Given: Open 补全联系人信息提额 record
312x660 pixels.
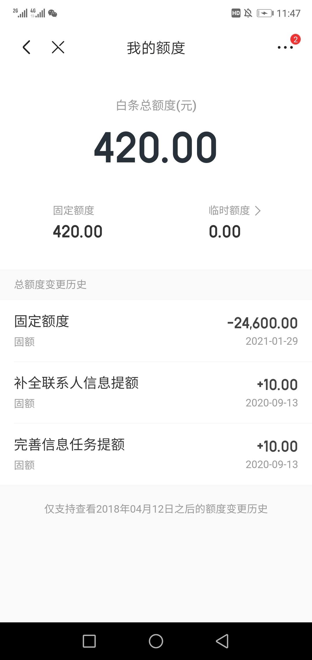Looking at the screenshot, I should [156, 392].
